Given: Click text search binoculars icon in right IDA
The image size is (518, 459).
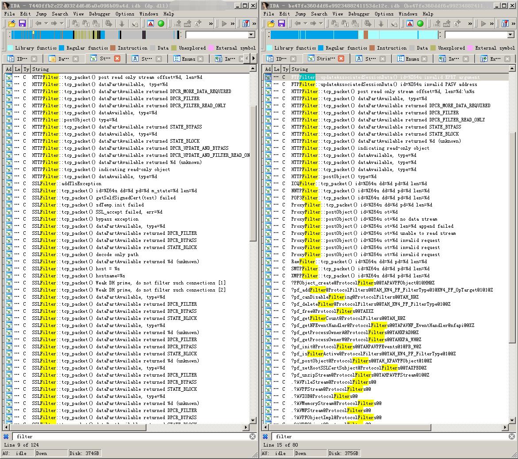Looking at the screenshot, I should [345, 23].
